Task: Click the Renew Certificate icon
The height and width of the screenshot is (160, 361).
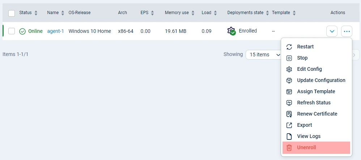Action: click(x=289, y=114)
